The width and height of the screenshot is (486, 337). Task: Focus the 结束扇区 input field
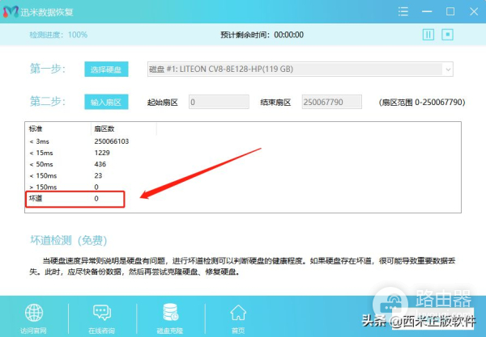click(331, 102)
